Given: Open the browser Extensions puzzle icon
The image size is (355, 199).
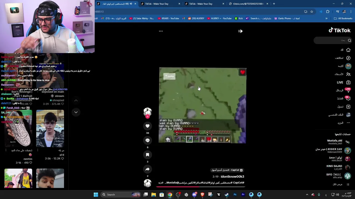Looking at the screenshot, I should tap(328, 12).
